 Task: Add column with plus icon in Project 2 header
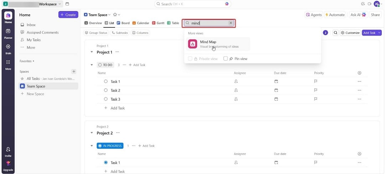[x=359, y=154]
